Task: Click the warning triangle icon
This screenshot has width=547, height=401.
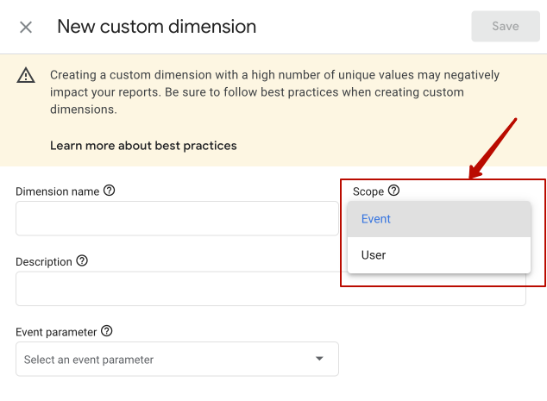Action: pos(26,75)
